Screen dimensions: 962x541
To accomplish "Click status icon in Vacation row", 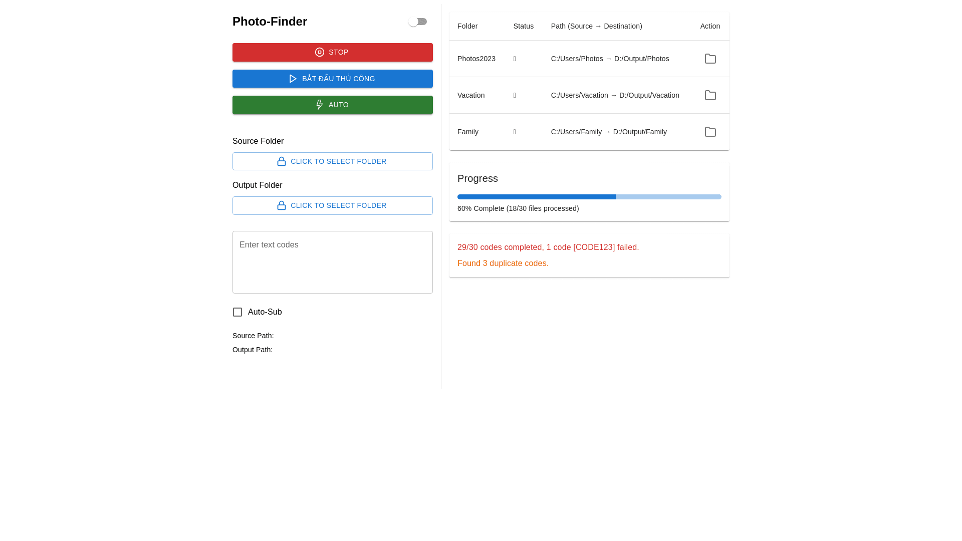I will point(515,95).
